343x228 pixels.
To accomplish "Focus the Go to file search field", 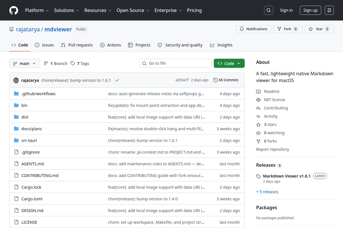I will 176,63.
